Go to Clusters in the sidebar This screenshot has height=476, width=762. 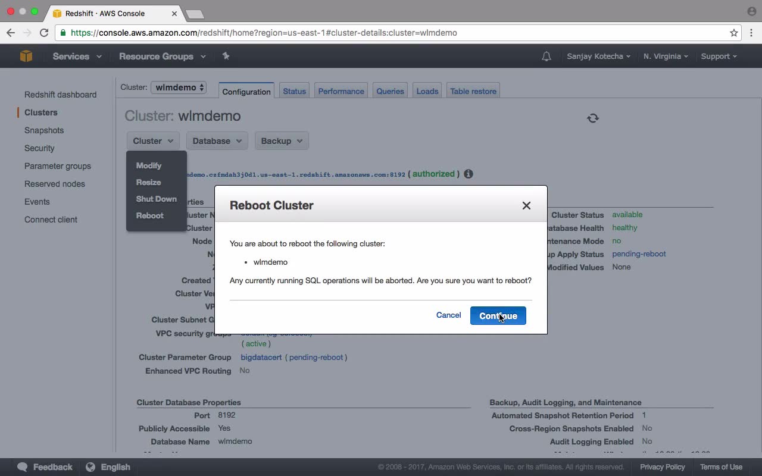[x=41, y=112]
